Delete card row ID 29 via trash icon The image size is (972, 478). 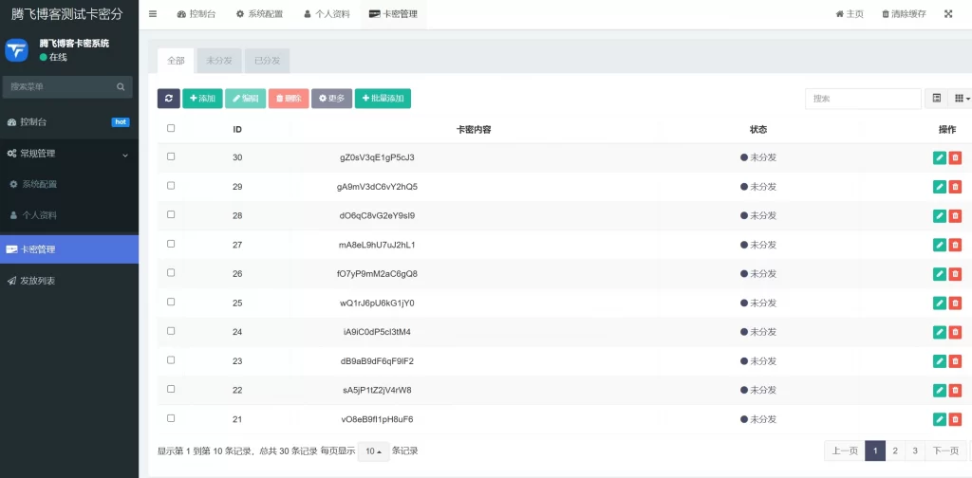(x=955, y=187)
